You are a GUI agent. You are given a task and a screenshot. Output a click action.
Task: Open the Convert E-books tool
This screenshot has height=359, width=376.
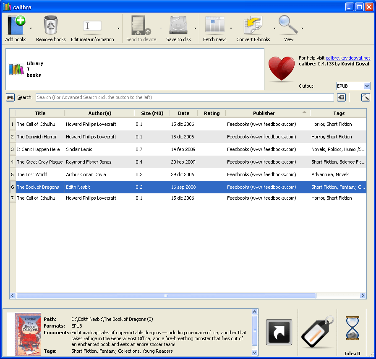tap(253, 25)
